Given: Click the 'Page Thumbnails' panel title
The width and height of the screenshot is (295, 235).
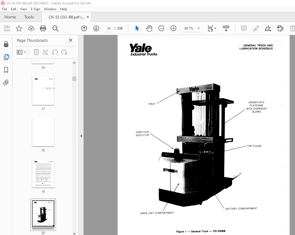Looking at the screenshot, I should click(32, 40).
